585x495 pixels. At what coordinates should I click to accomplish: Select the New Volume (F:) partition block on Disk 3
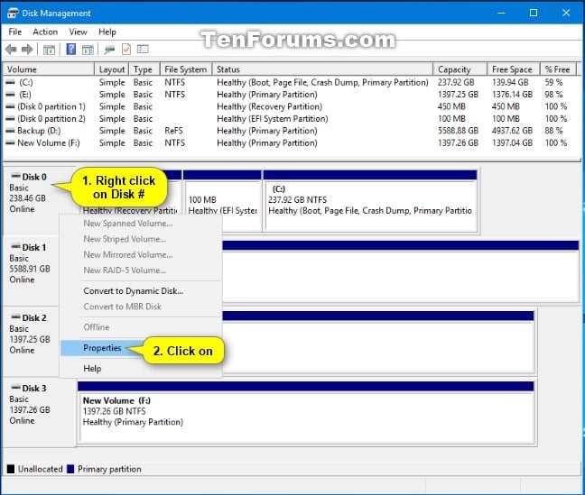pos(306,413)
